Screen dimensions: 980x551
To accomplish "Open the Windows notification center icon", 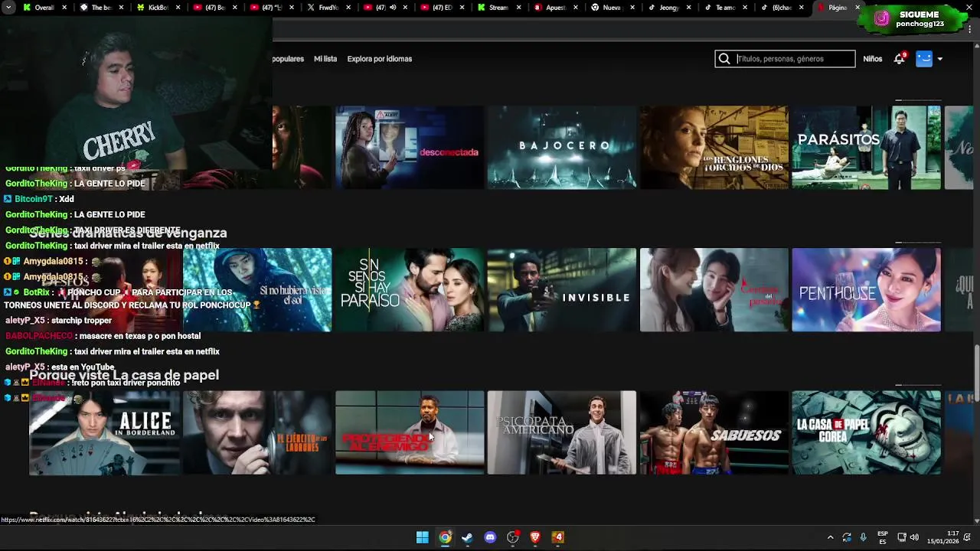I will [x=968, y=537].
